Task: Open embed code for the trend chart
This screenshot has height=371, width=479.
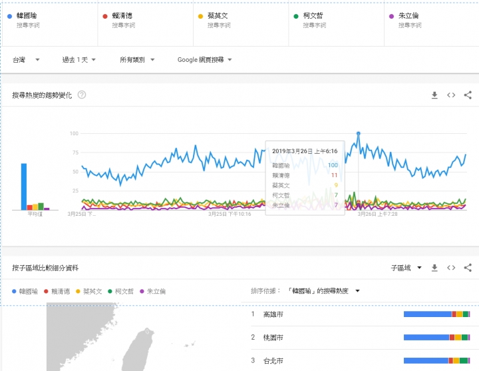Action: pyautogui.click(x=451, y=95)
